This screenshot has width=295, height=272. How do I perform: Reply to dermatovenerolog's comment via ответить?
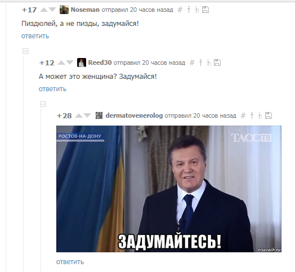point(70,262)
